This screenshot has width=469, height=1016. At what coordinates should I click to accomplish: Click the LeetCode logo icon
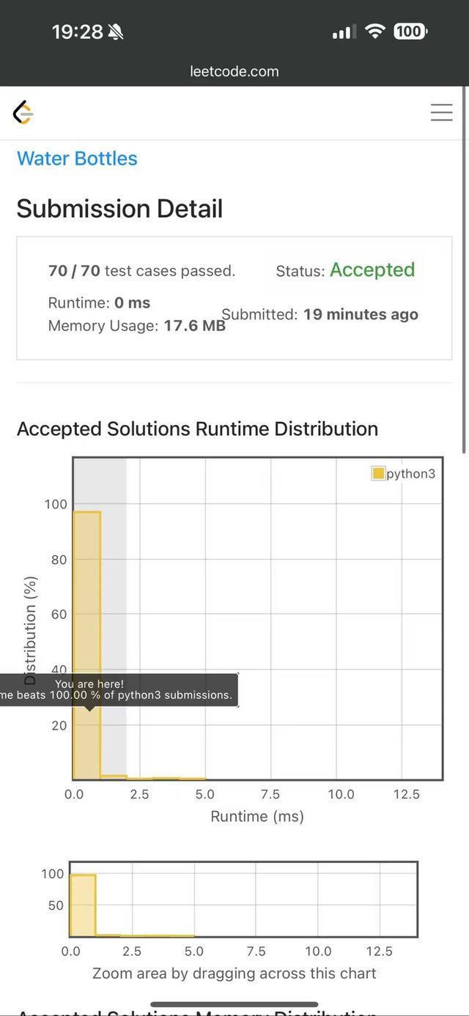23,113
